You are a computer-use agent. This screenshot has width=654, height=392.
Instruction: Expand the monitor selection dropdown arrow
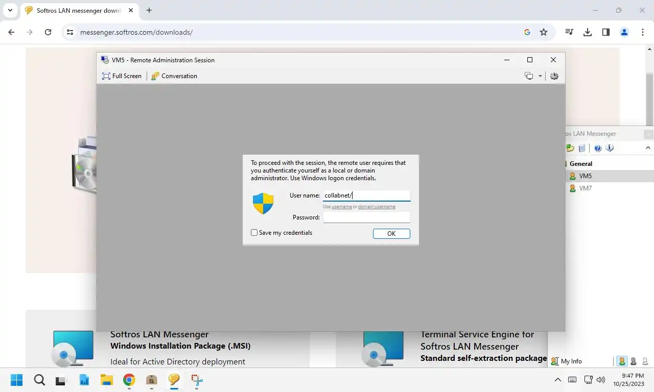coord(540,76)
